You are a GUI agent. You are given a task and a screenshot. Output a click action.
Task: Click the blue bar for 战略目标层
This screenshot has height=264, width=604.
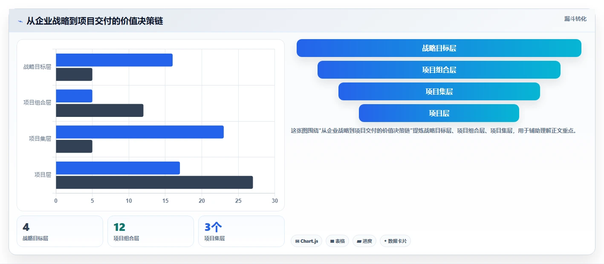point(114,60)
